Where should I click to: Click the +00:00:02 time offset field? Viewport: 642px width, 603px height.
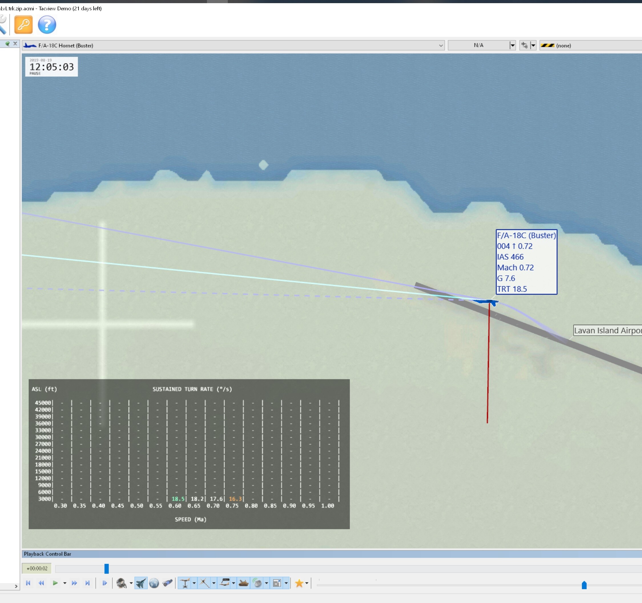[x=37, y=568]
